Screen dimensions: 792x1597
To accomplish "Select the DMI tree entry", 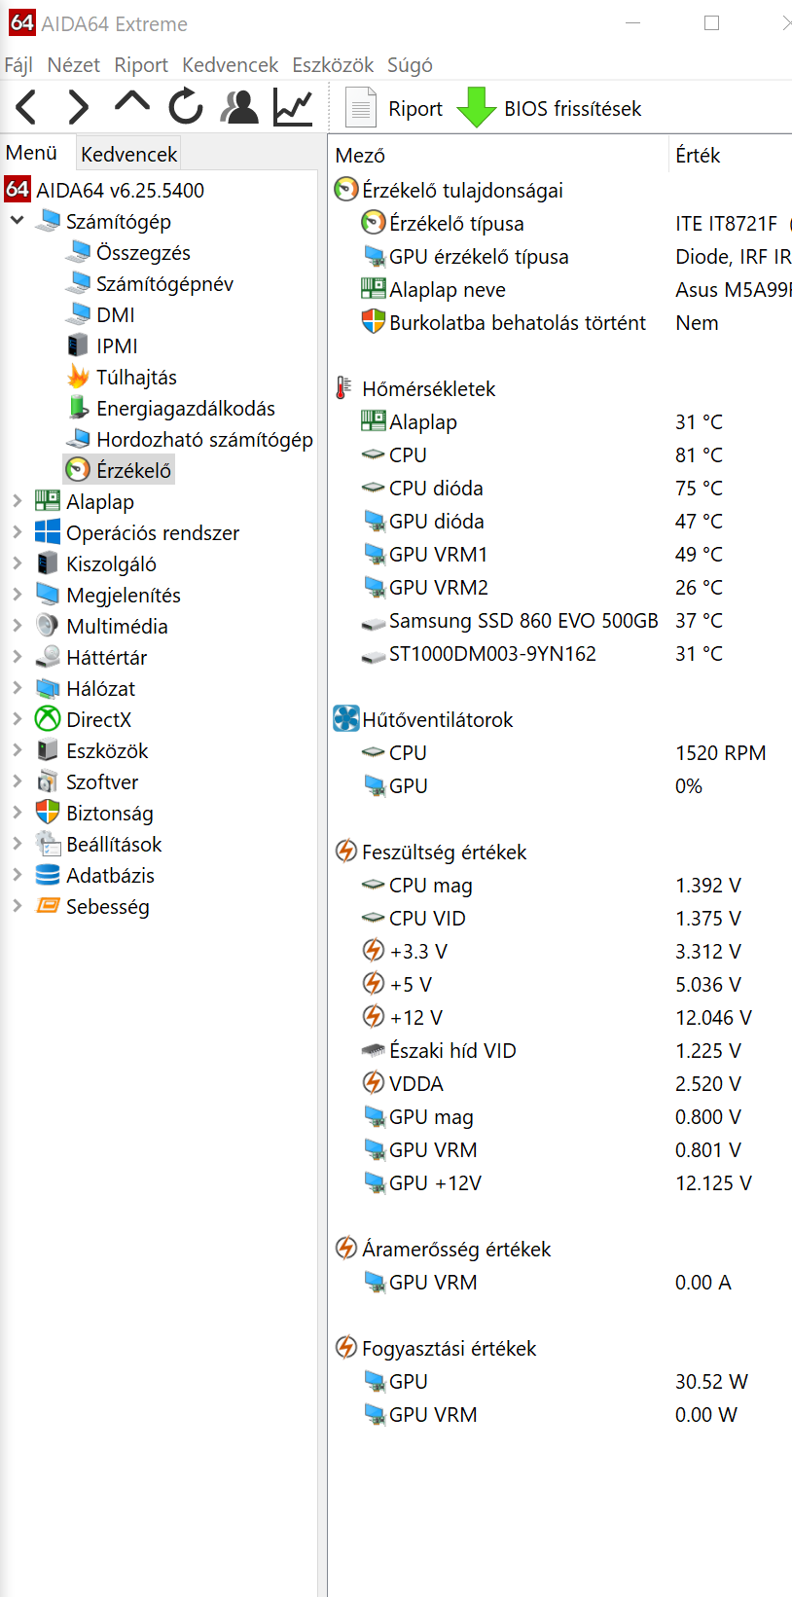I will click(x=116, y=314).
